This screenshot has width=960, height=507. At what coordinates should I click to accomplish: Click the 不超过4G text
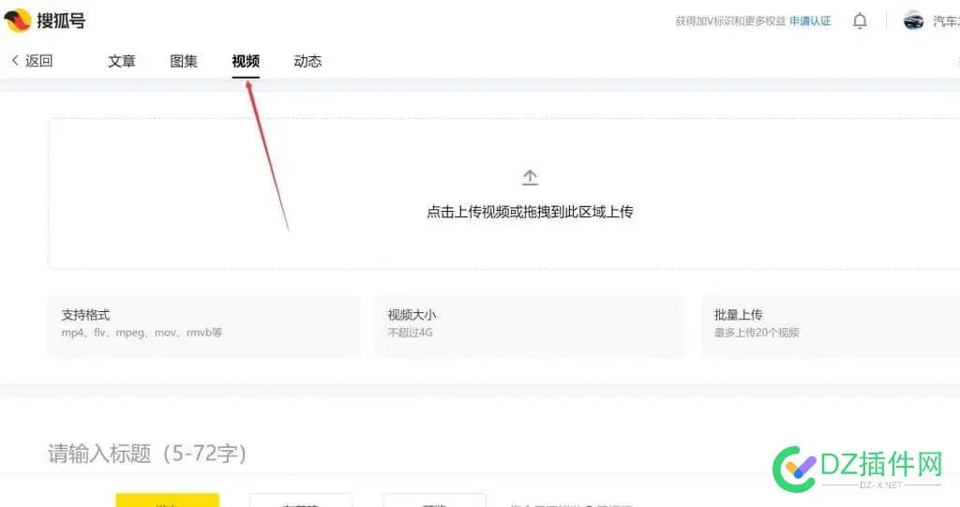pyautogui.click(x=411, y=333)
